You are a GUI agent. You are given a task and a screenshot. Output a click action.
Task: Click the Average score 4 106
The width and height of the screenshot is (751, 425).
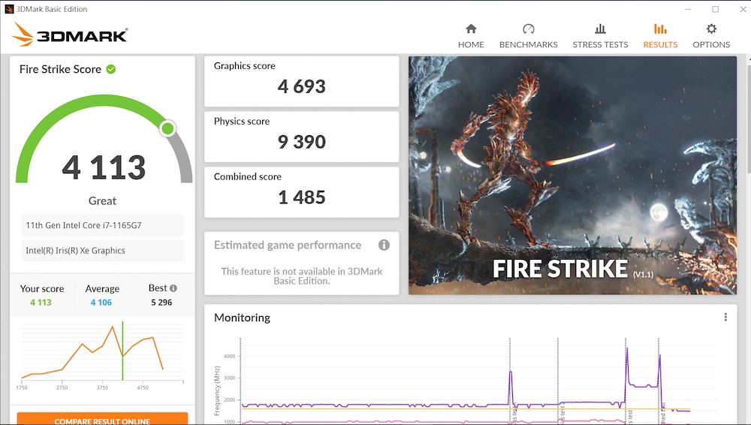101,303
